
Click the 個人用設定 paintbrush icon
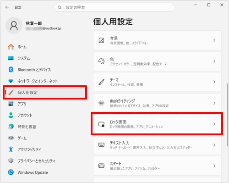point(11,92)
